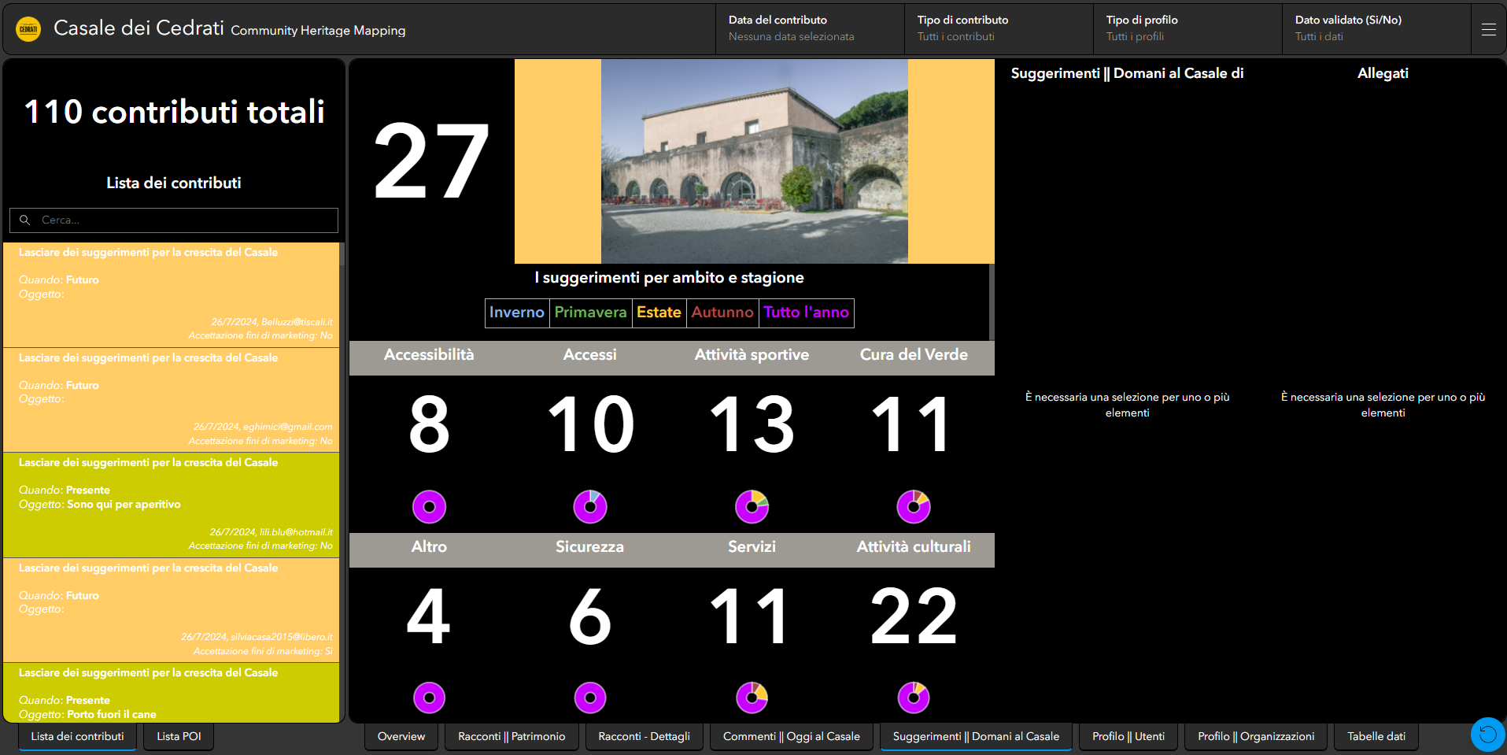Click the 110 contributi totali indicator
Viewport: 1507px width, 755px height.
point(174,112)
